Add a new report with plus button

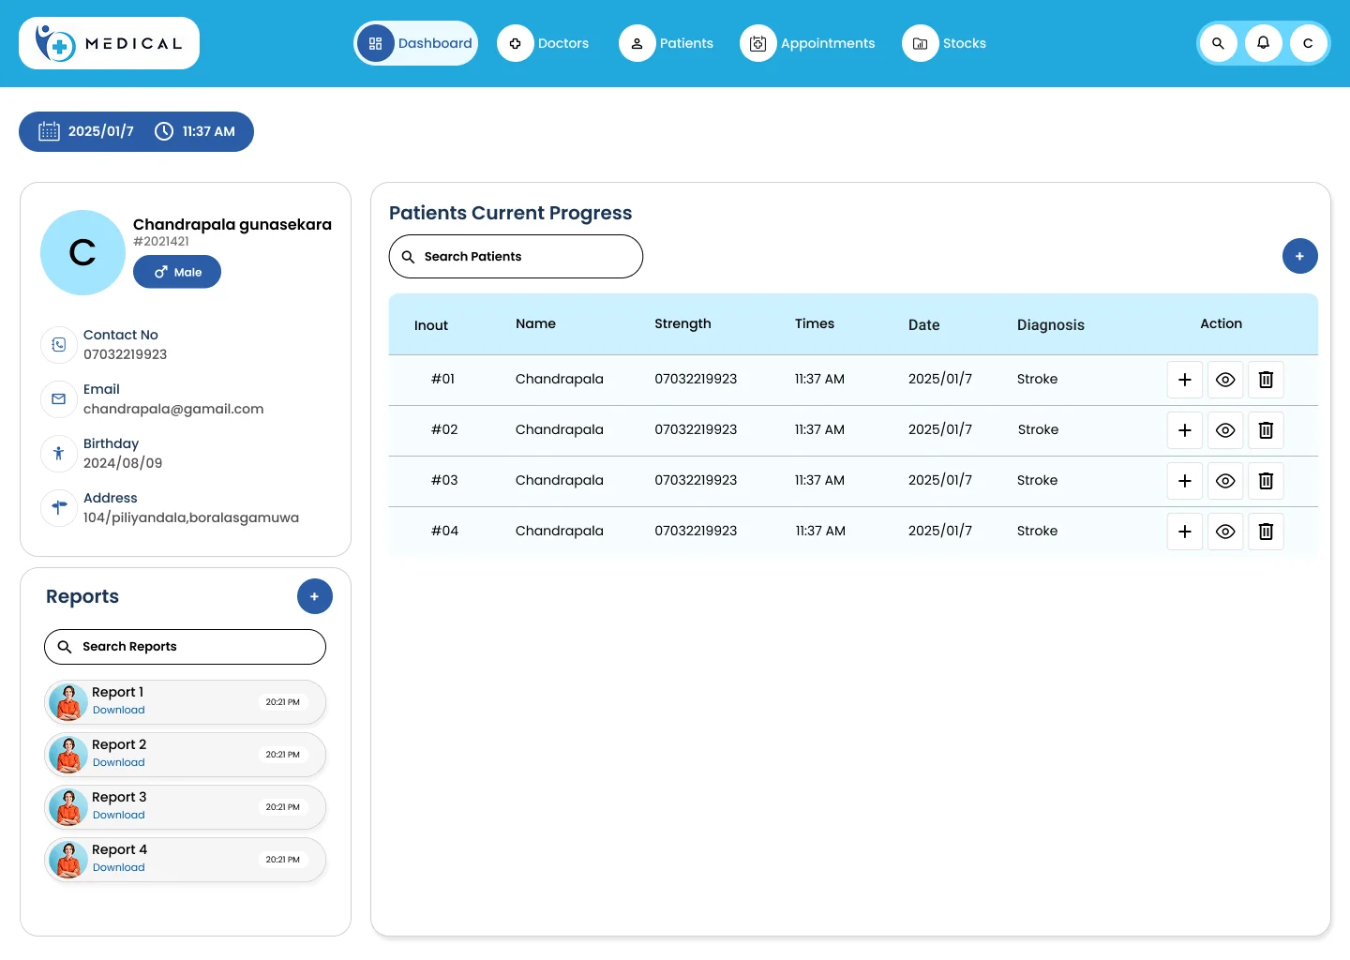314,596
